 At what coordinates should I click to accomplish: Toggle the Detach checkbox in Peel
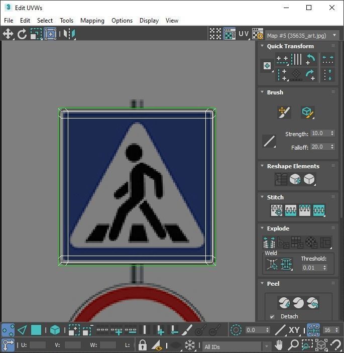coord(272,316)
